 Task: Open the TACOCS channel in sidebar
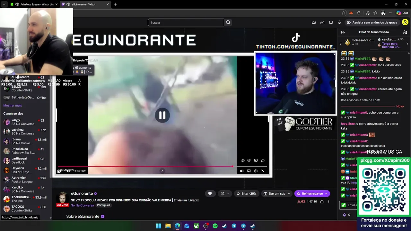point(26,209)
